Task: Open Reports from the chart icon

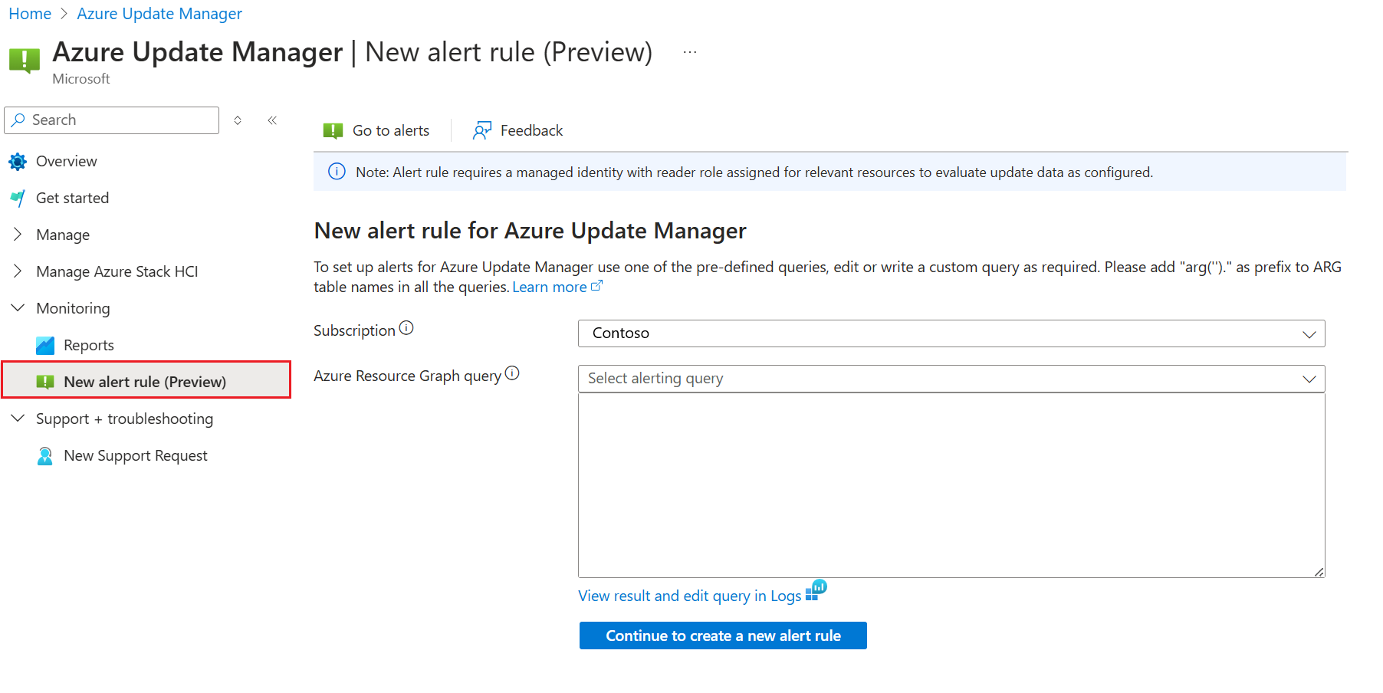Action: click(x=45, y=346)
